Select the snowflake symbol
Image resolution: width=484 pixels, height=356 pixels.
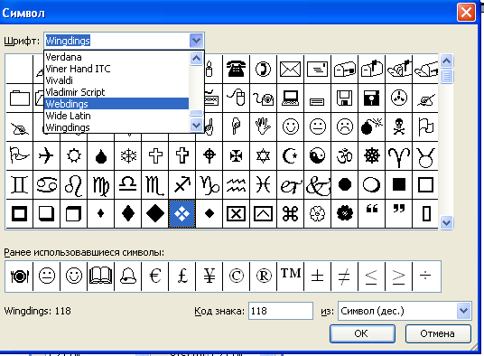tap(128, 155)
